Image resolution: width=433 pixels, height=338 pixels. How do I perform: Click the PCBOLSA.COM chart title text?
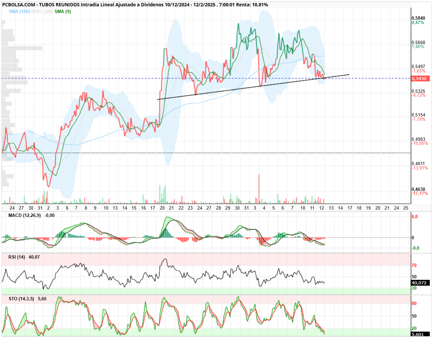(x=19, y=5)
